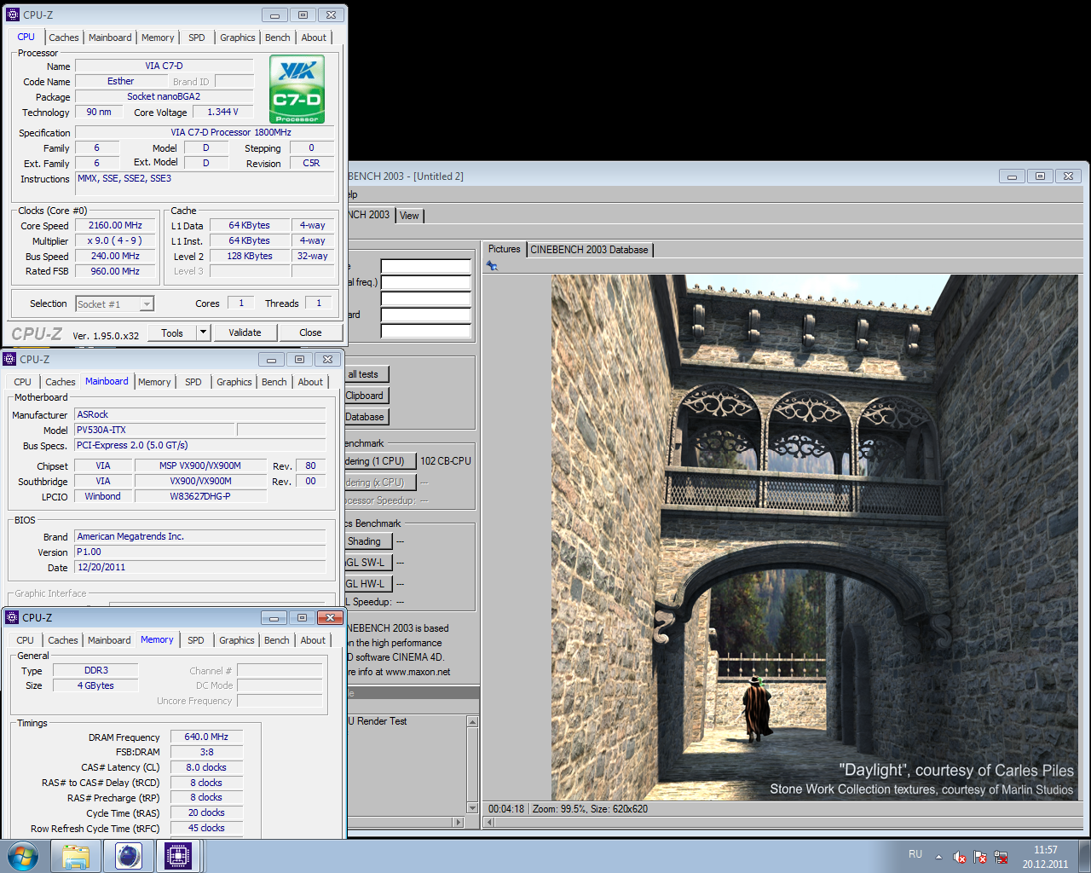Click the memory type DDR3 value
This screenshot has height=873, width=1091.
tap(95, 671)
